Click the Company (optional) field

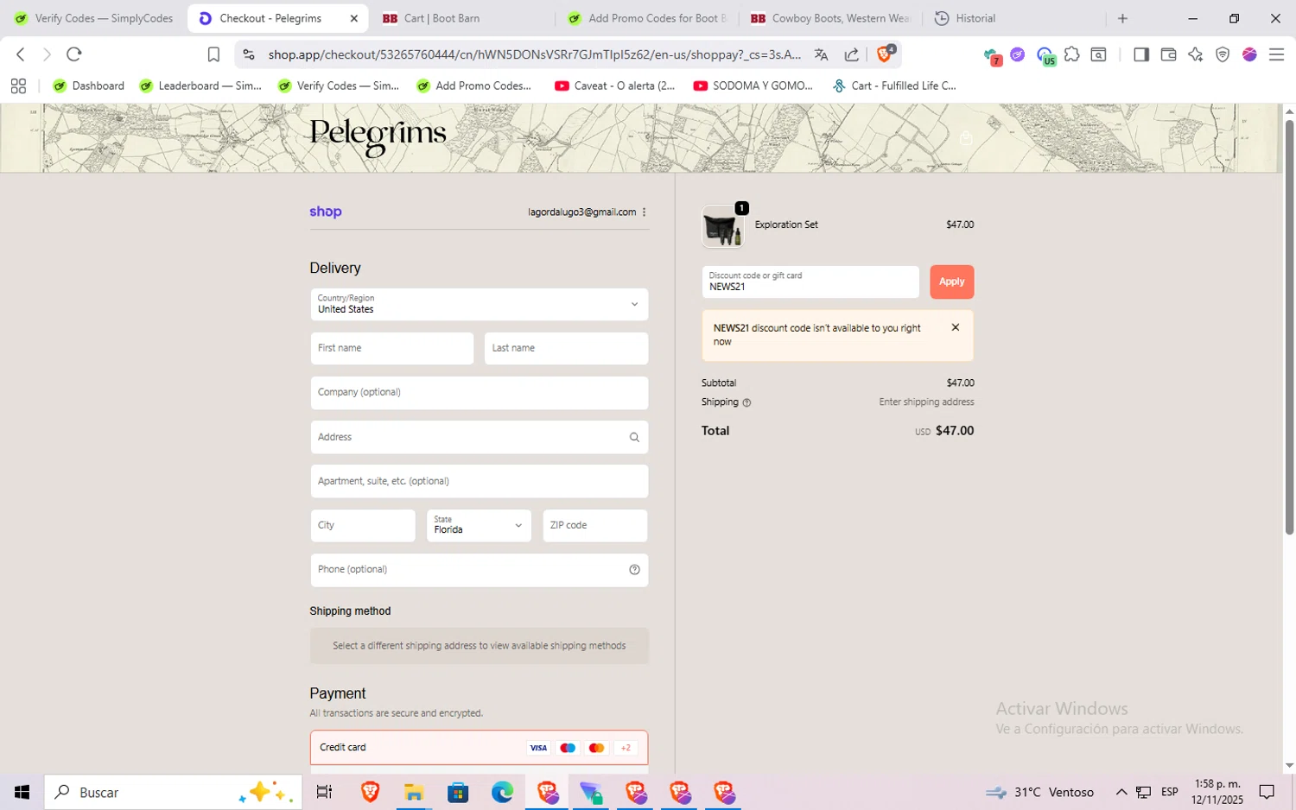tap(480, 393)
